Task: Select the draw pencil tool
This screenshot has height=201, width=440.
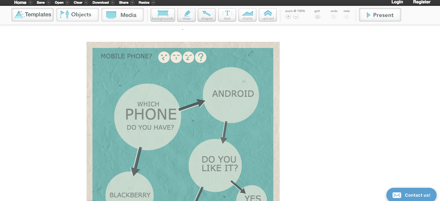Action: coord(186,15)
